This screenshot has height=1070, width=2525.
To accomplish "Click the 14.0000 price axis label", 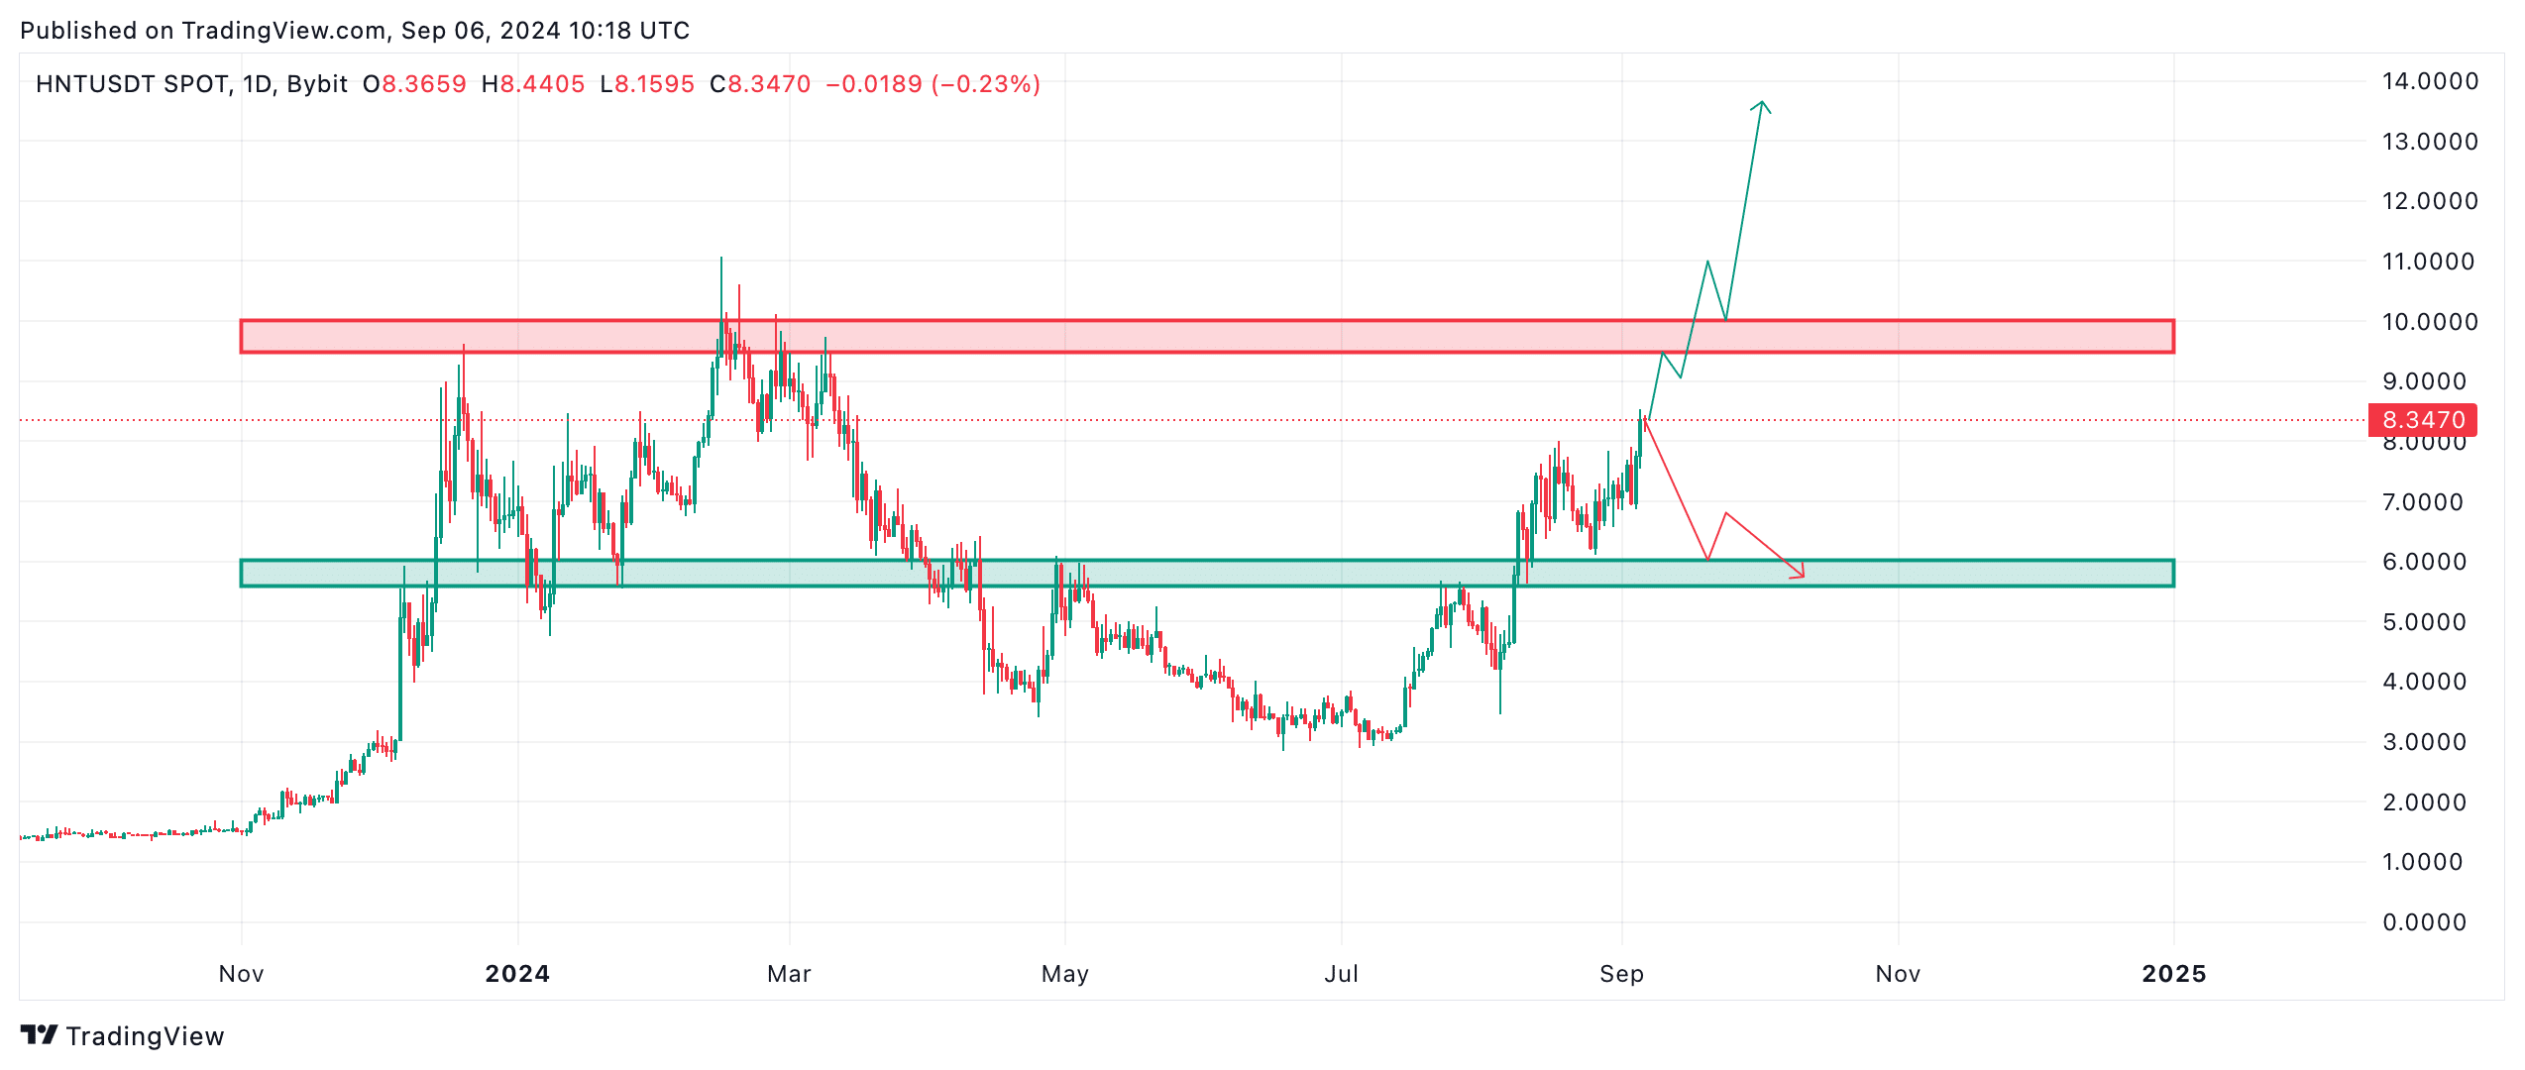I will pos(2430,81).
